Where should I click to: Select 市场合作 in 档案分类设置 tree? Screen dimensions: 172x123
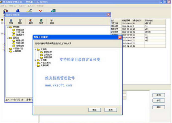tap(20, 46)
